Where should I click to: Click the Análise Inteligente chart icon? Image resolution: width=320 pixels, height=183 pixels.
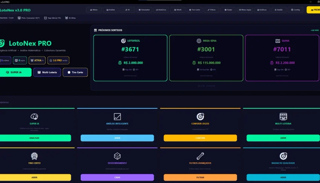click(117, 117)
